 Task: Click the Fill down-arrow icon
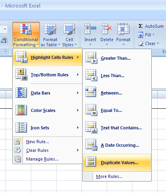click(140, 35)
